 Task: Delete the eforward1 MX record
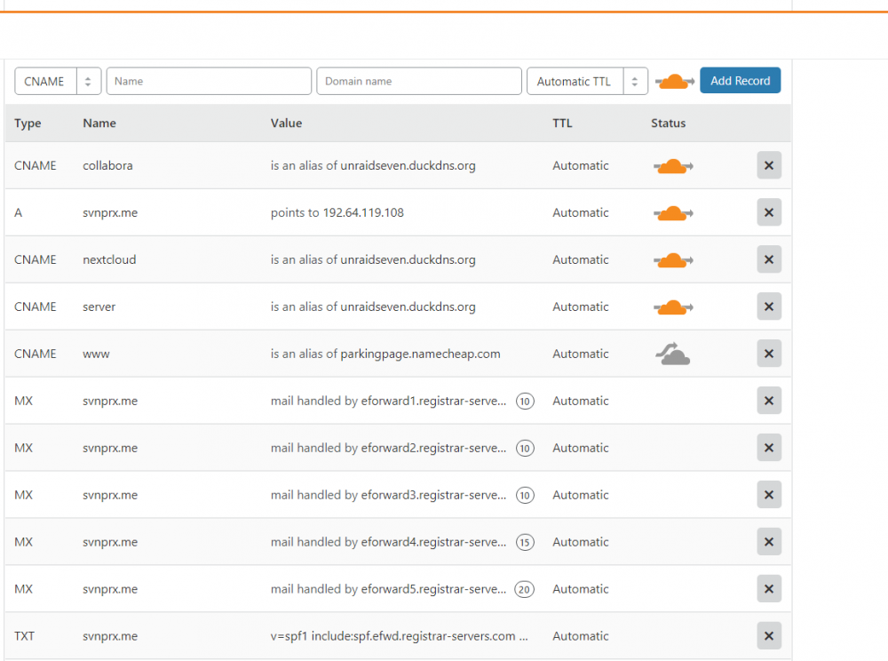(x=769, y=401)
